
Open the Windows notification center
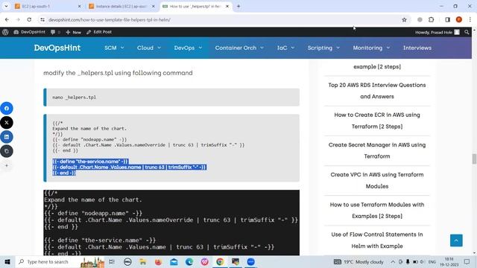pyautogui.click(x=467, y=262)
